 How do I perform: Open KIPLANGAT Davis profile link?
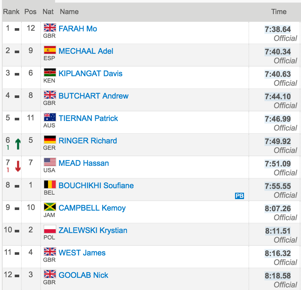tap(90, 74)
